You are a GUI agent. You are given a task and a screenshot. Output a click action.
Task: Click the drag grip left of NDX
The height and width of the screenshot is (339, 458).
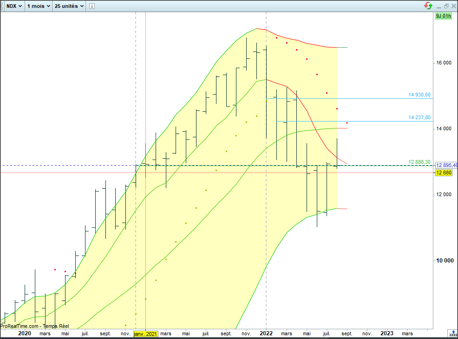(x=2, y=6)
